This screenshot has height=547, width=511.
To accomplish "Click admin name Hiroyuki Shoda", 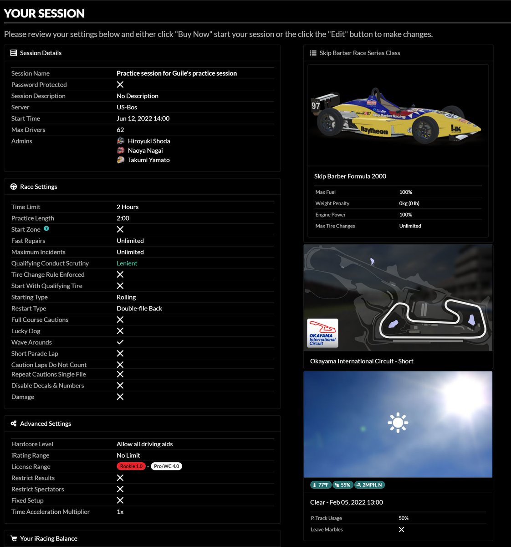I will coord(149,141).
